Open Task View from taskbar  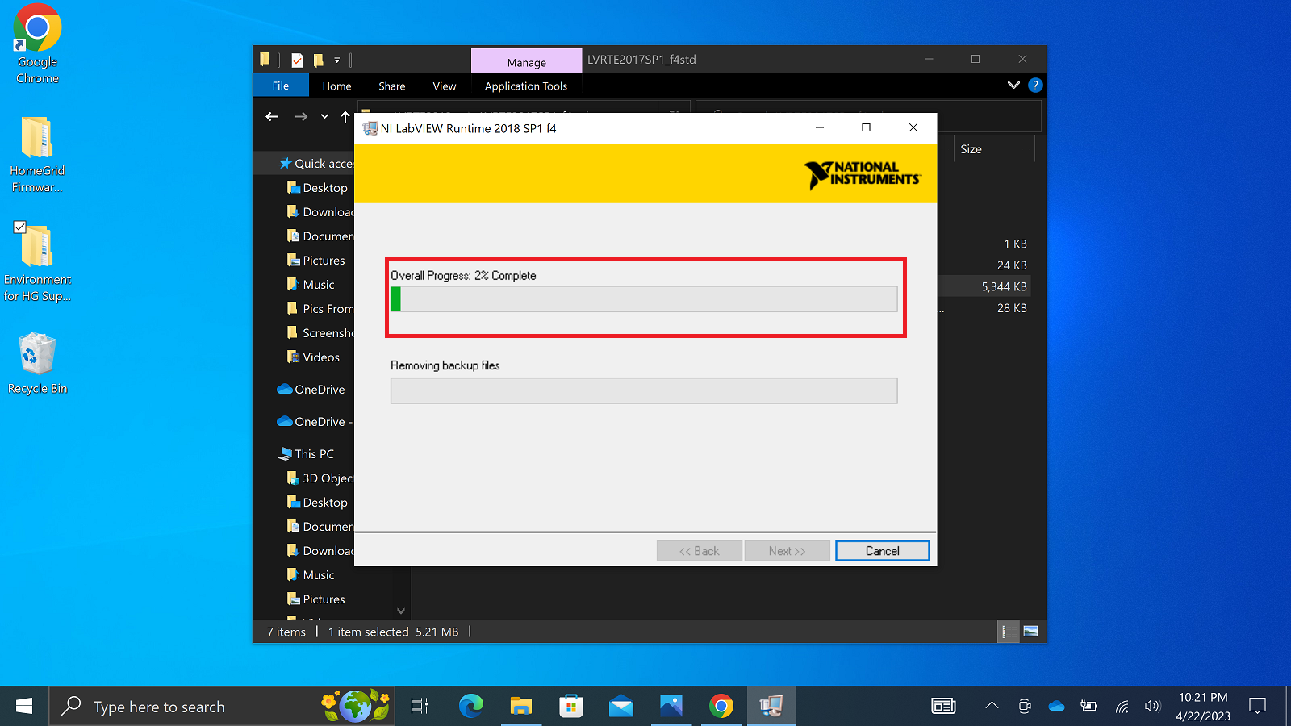click(420, 707)
